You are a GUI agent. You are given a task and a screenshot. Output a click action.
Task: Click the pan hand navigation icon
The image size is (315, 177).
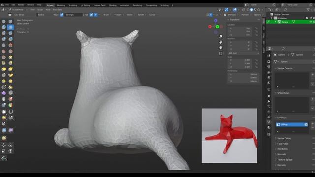tap(220, 42)
